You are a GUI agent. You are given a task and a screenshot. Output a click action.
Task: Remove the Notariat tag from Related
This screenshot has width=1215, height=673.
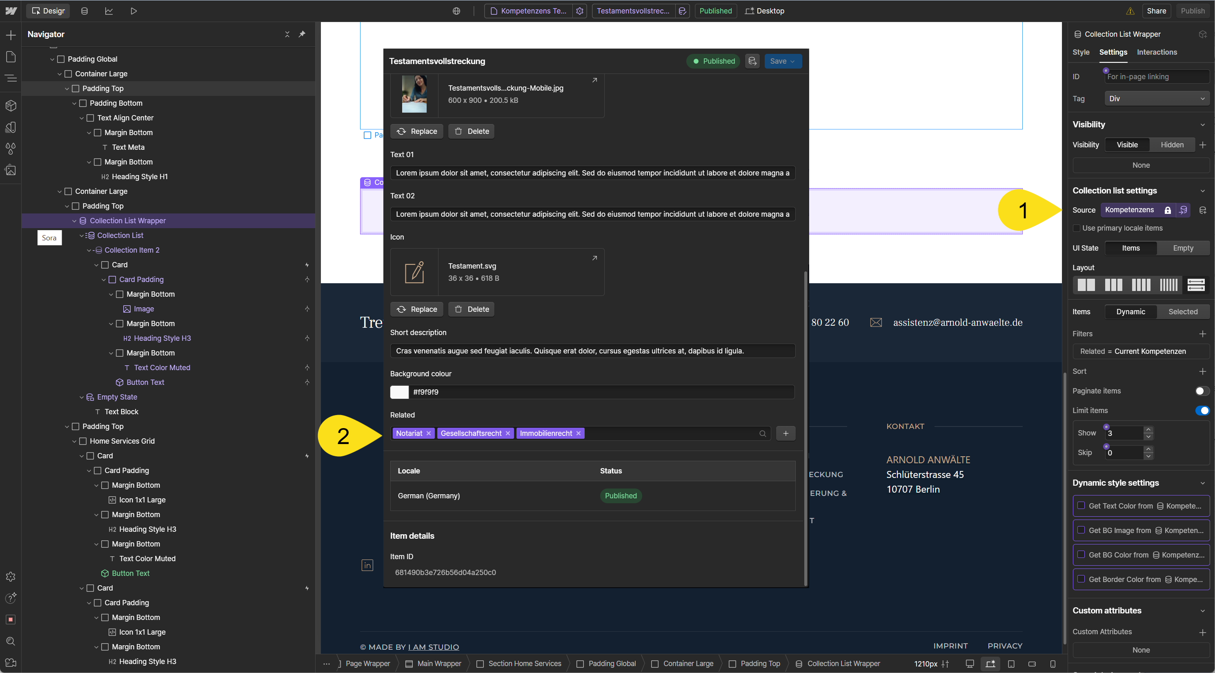[x=428, y=433]
